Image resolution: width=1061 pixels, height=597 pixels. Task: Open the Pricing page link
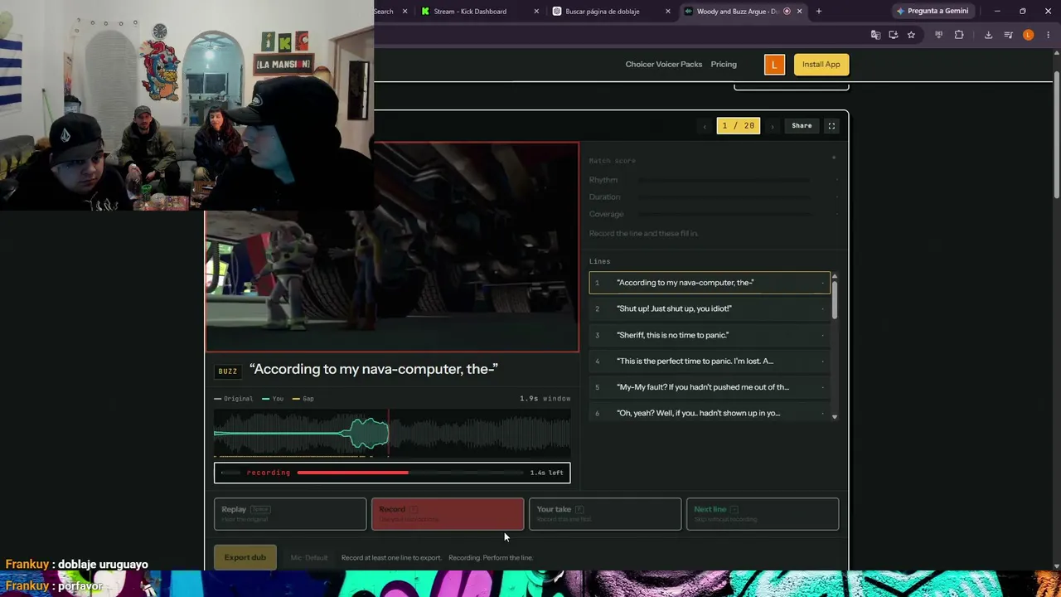click(x=724, y=65)
